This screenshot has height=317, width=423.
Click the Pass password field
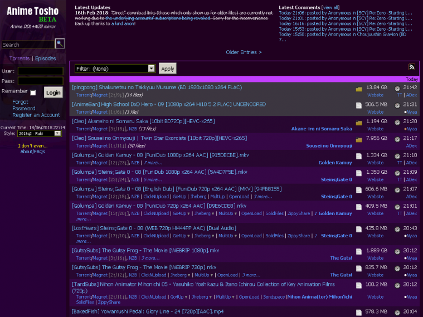point(41,81)
